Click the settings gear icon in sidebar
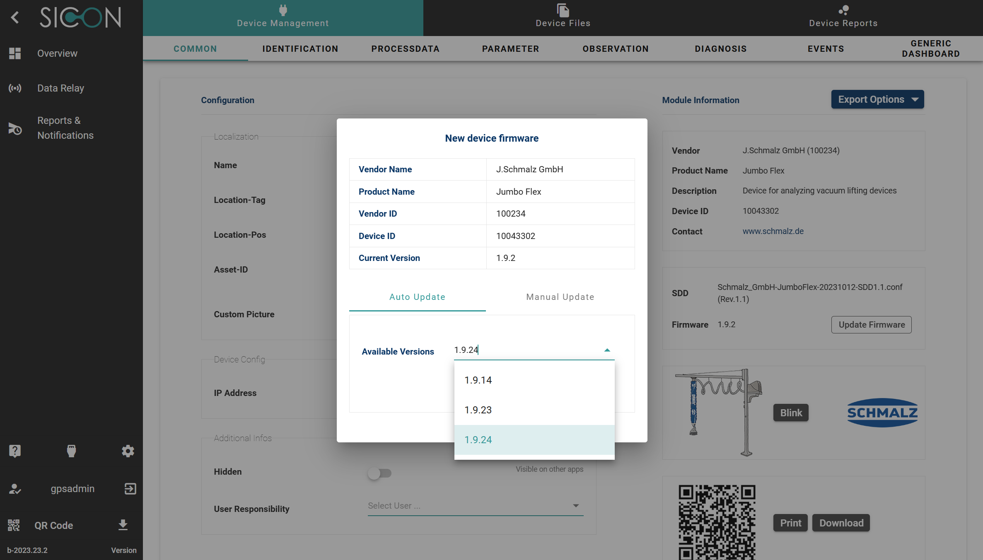 128,451
